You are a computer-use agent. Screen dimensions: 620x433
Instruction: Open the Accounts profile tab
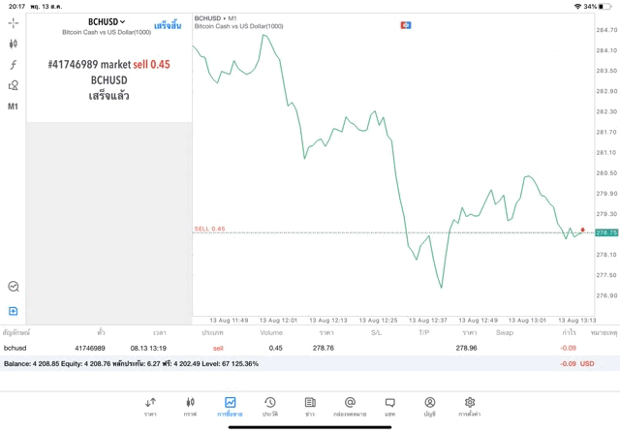click(429, 405)
